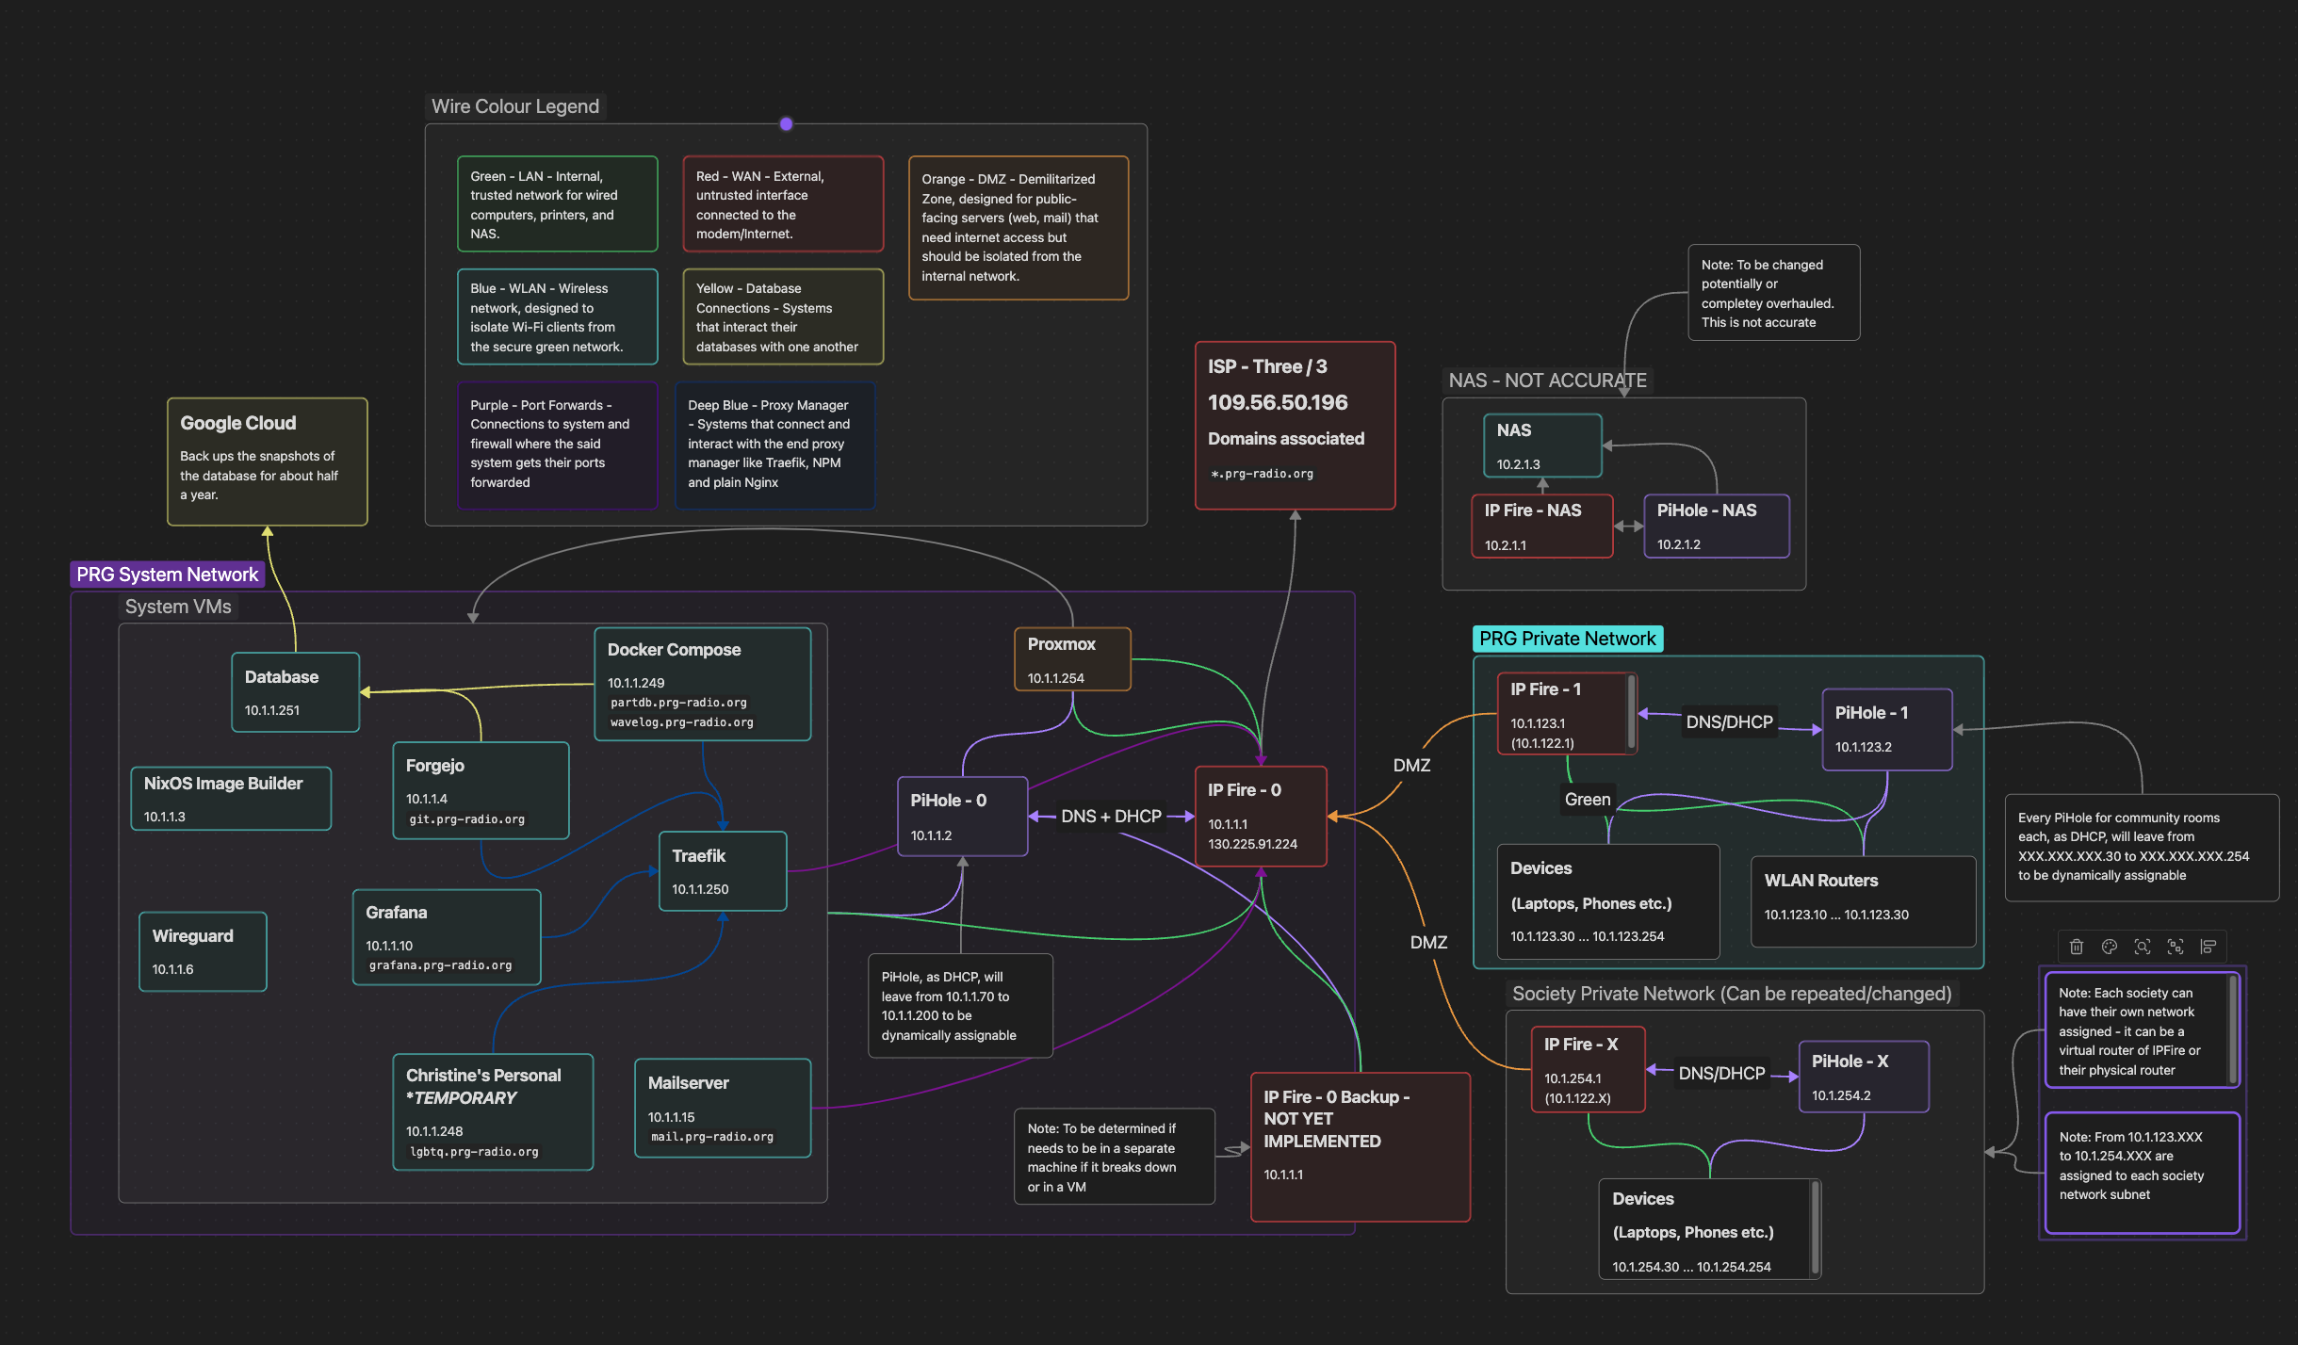Select the 'NAS - NOT ACCURATE' group label
The height and width of the screenshot is (1345, 2298).
(1547, 381)
